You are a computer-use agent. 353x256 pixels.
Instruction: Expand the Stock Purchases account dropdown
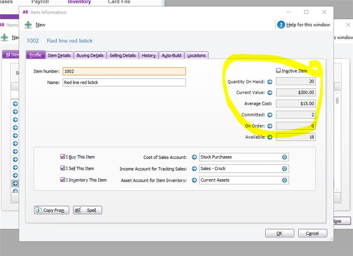285,157
